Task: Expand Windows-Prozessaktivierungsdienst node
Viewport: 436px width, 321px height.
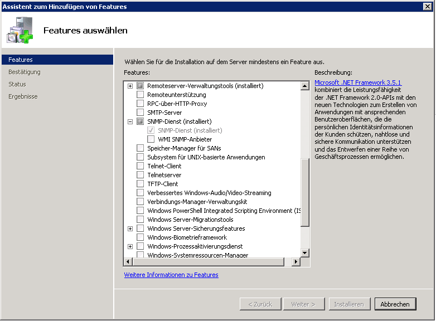Action: pyautogui.click(x=130, y=246)
